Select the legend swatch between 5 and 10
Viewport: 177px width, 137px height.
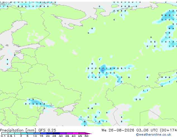[x=31, y=133]
